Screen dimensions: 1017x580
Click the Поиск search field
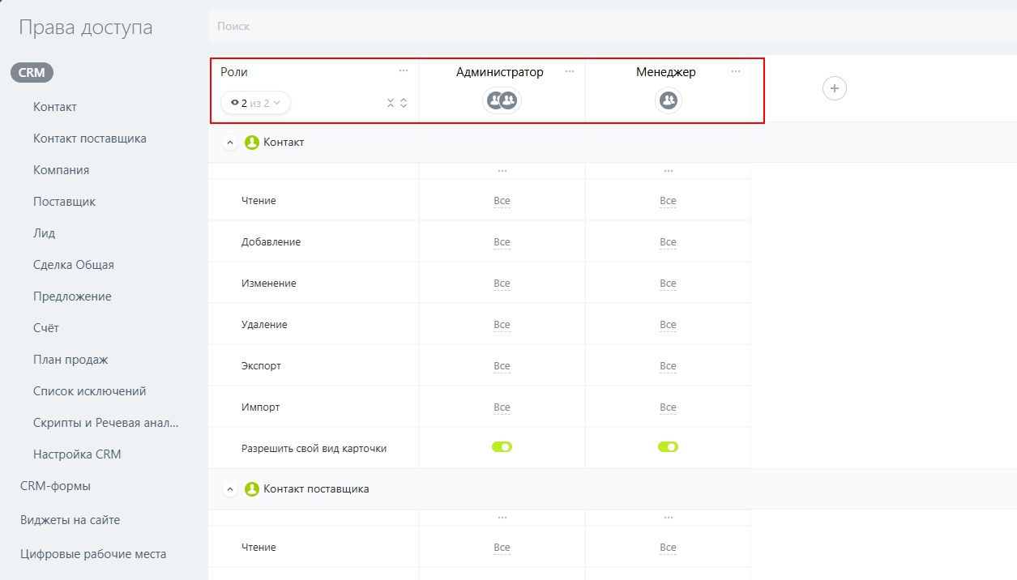coord(567,27)
